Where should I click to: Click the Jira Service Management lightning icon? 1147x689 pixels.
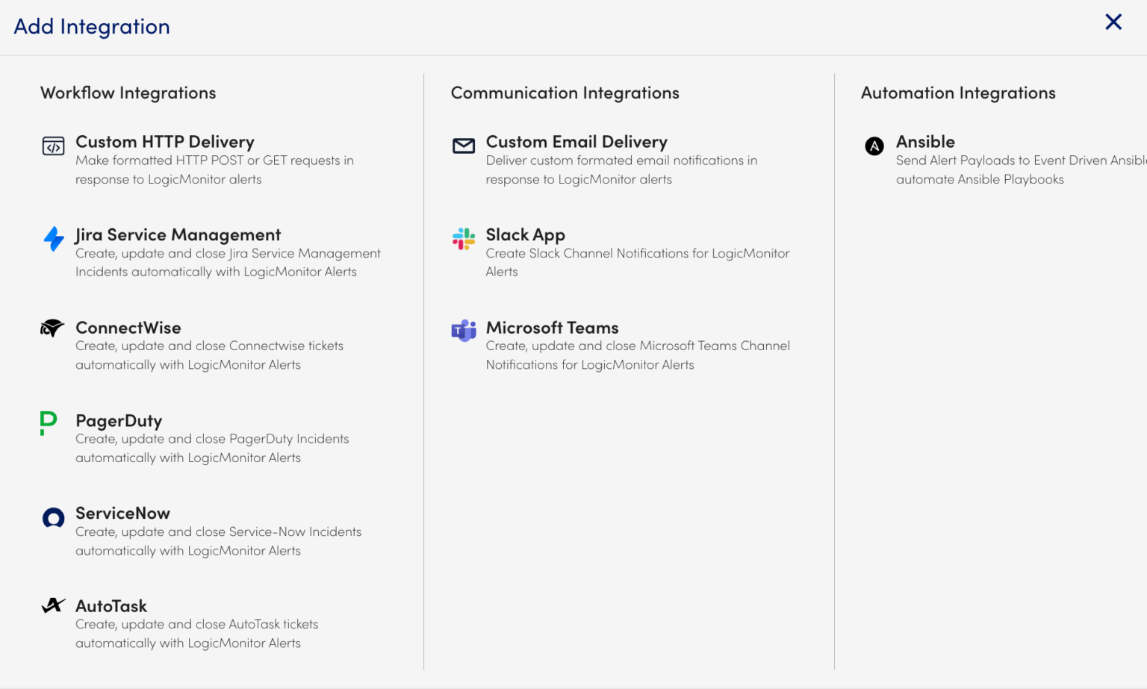point(53,239)
